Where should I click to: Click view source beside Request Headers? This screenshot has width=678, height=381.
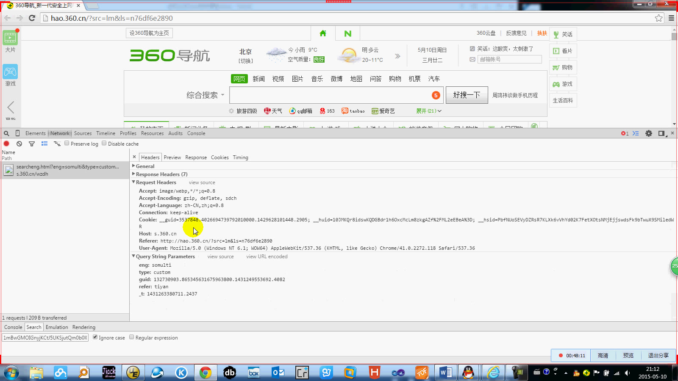coord(202,182)
